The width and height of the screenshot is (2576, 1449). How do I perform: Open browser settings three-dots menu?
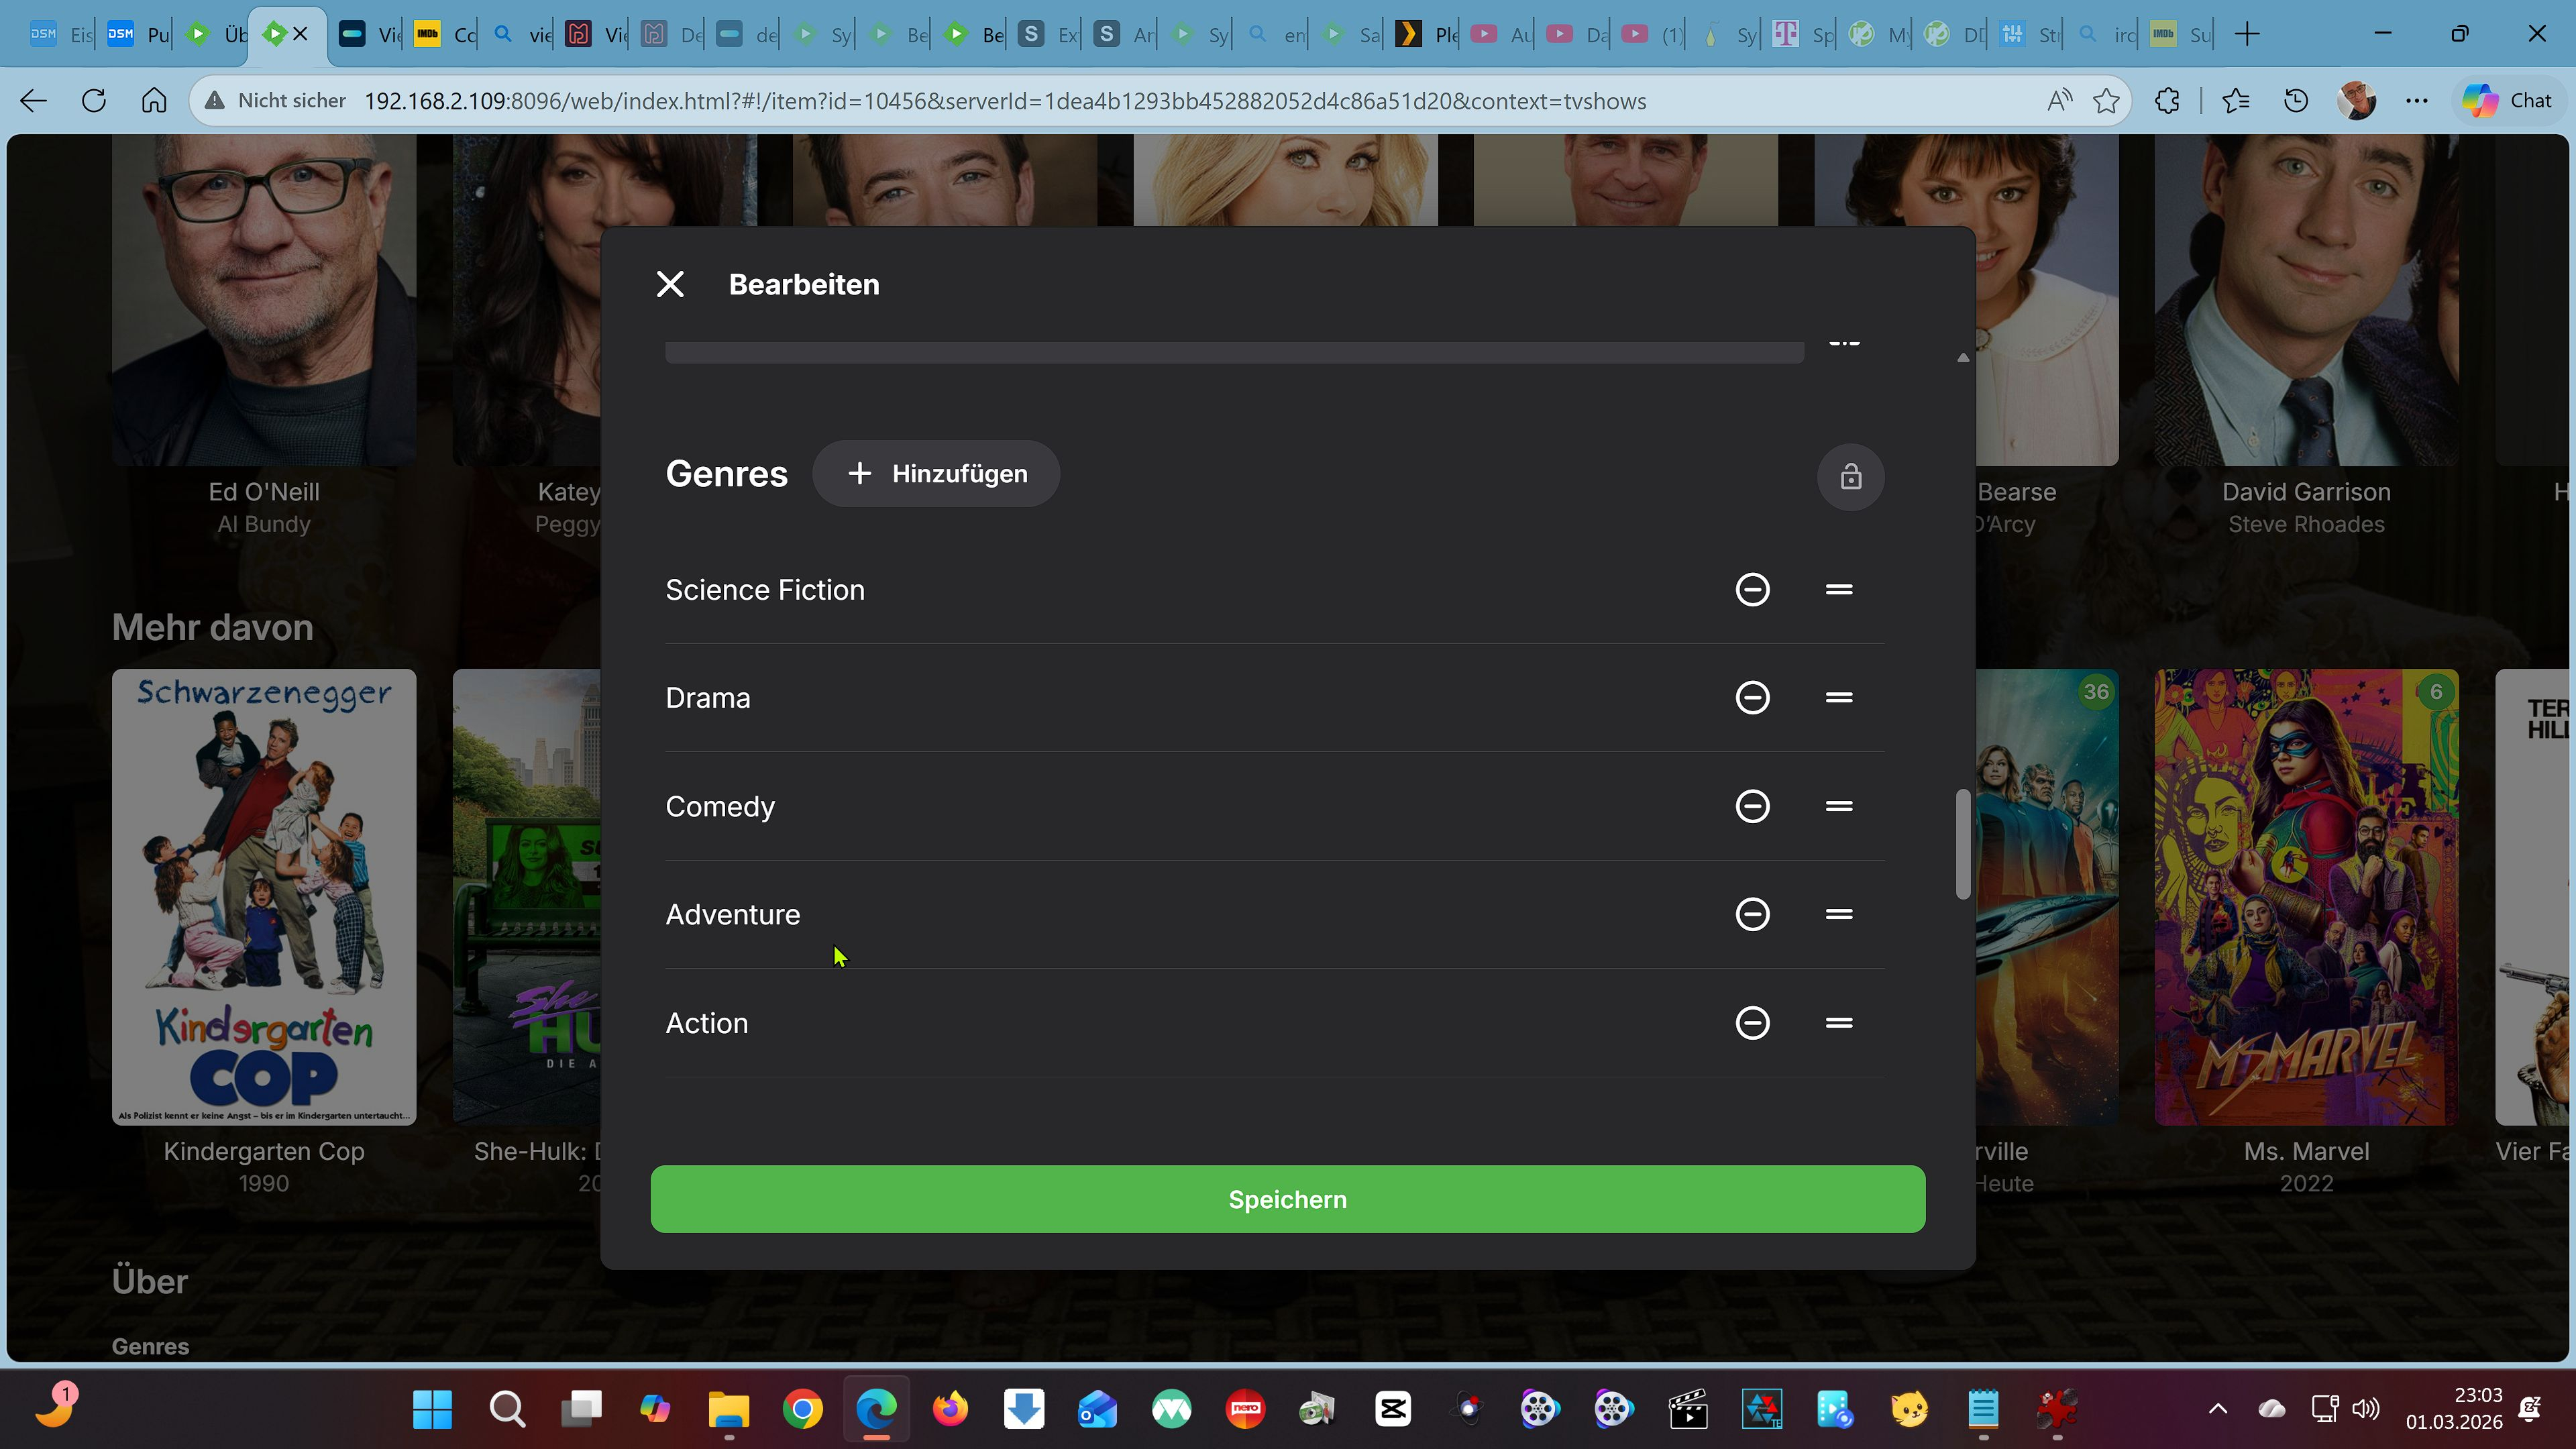tap(2416, 101)
